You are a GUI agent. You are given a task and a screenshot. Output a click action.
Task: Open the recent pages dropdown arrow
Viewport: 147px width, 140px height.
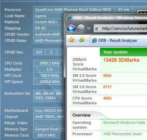pyautogui.click(x=89, y=28)
